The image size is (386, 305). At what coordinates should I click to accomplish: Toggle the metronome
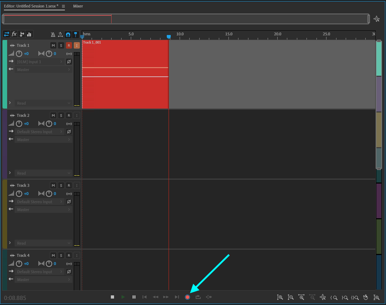coord(53,35)
